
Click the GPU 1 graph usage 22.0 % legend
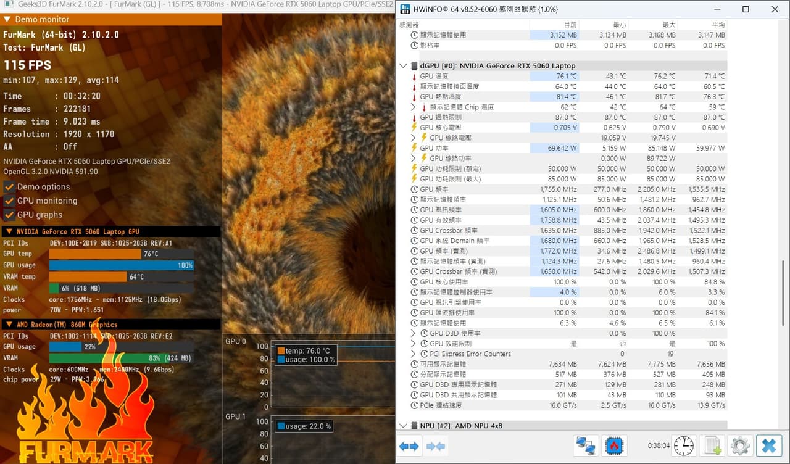(304, 426)
